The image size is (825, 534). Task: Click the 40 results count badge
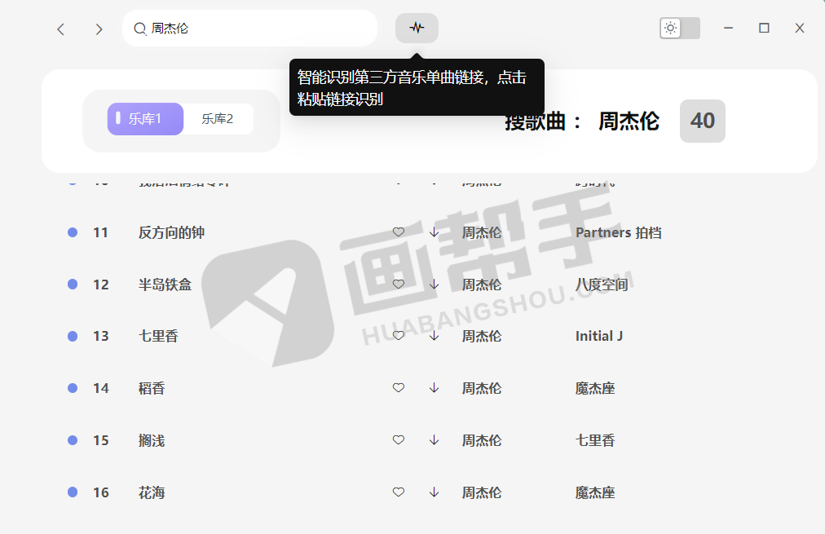tap(703, 121)
